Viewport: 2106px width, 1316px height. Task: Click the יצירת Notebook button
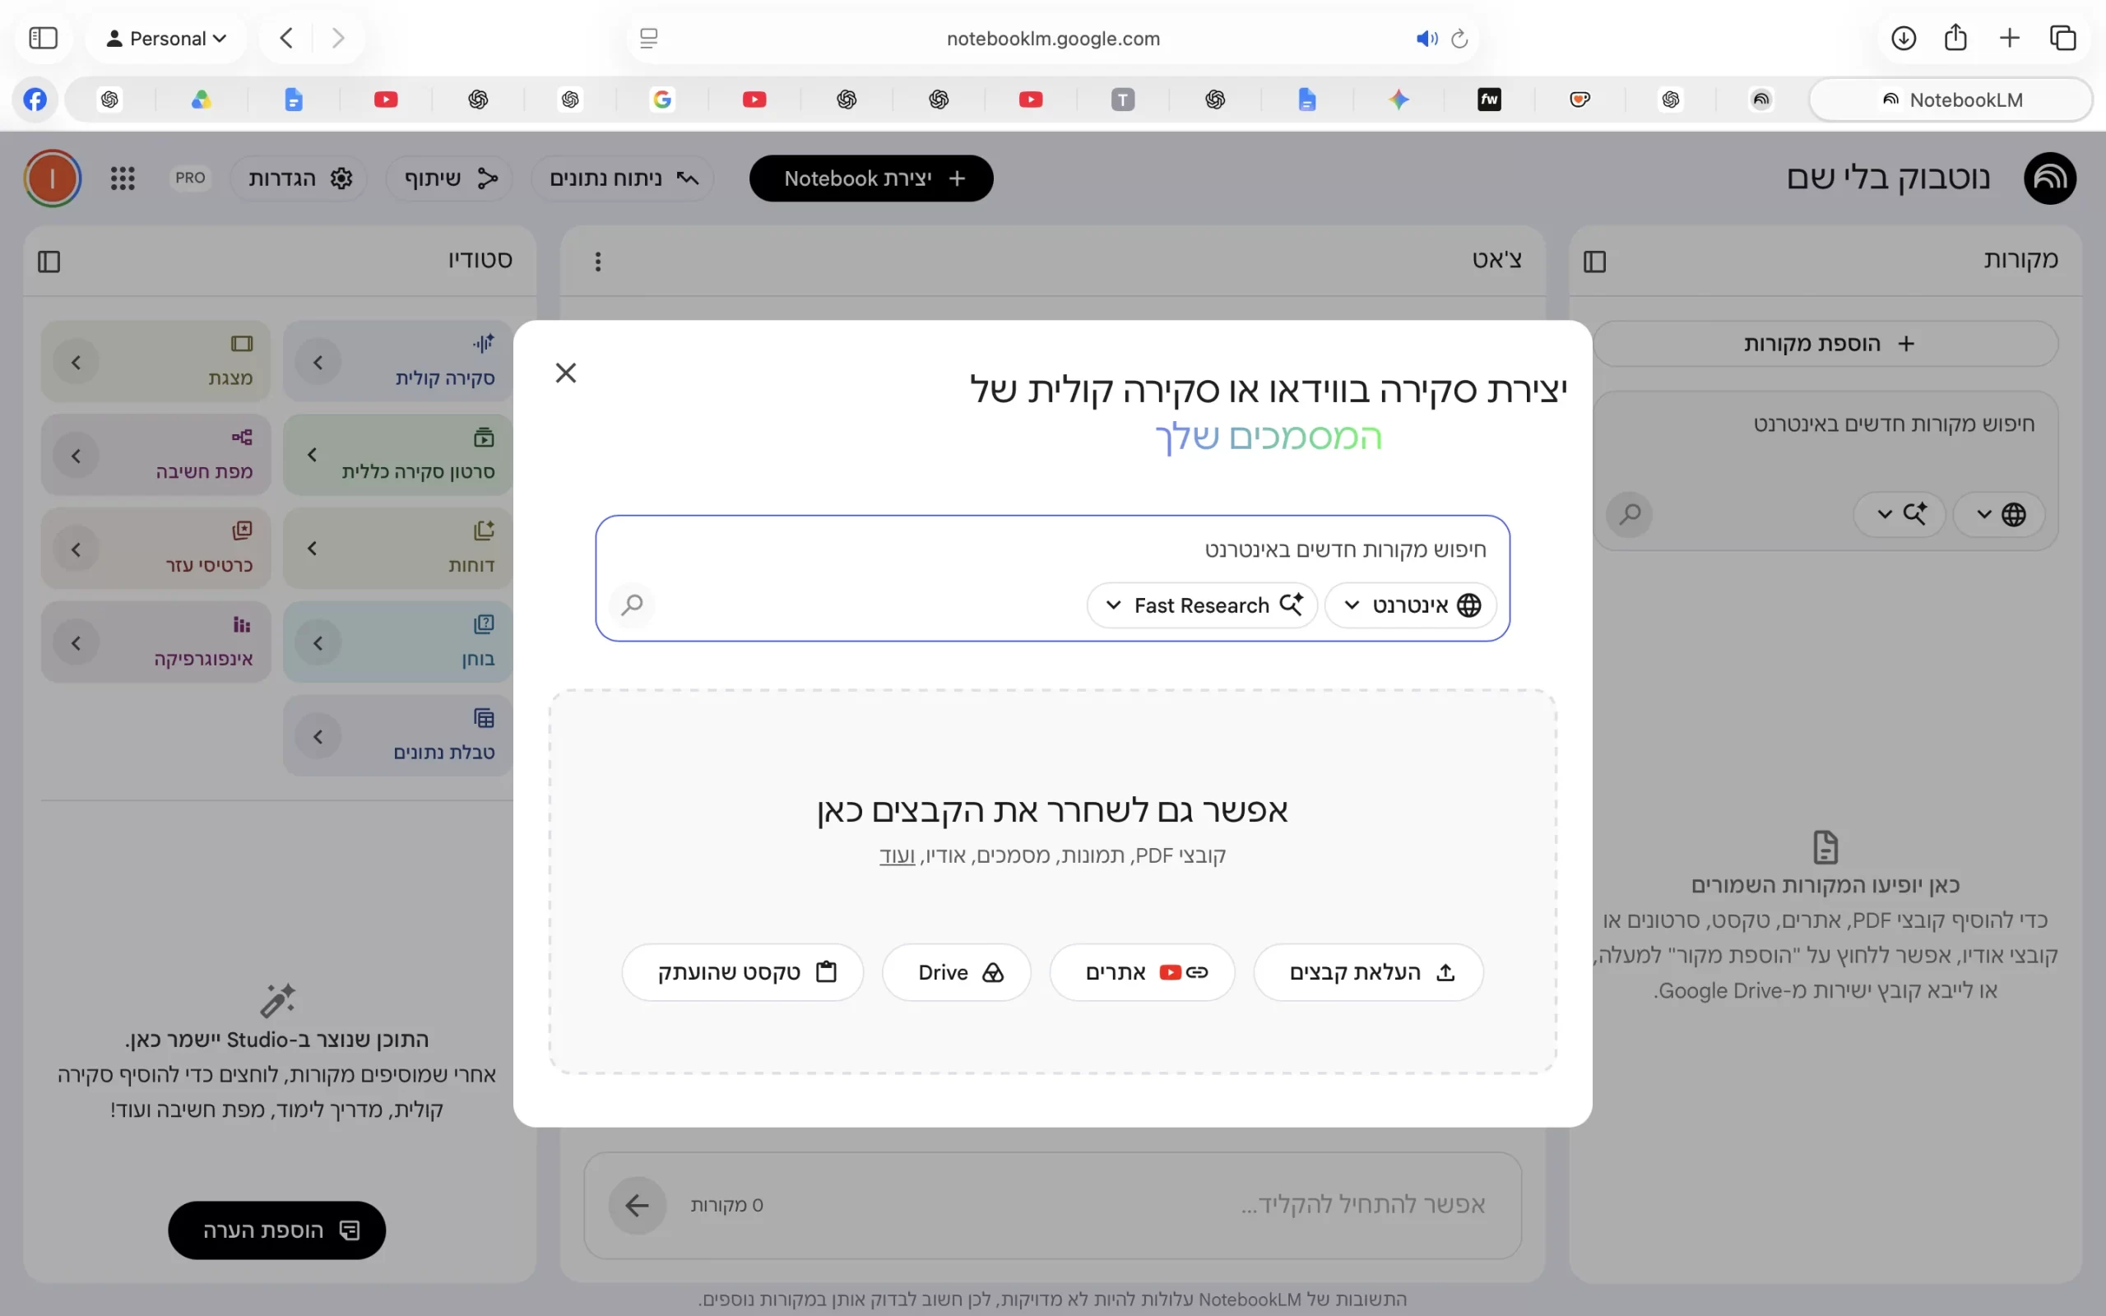[x=871, y=178]
